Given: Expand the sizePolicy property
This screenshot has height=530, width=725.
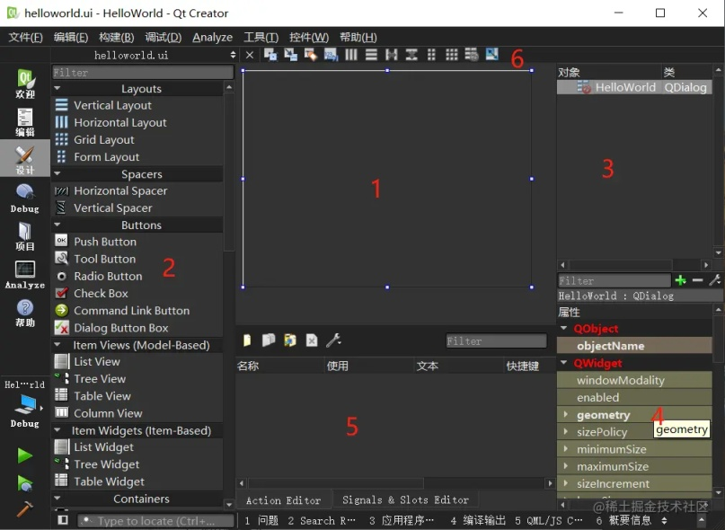Looking at the screenshot, I should point(565,431).
